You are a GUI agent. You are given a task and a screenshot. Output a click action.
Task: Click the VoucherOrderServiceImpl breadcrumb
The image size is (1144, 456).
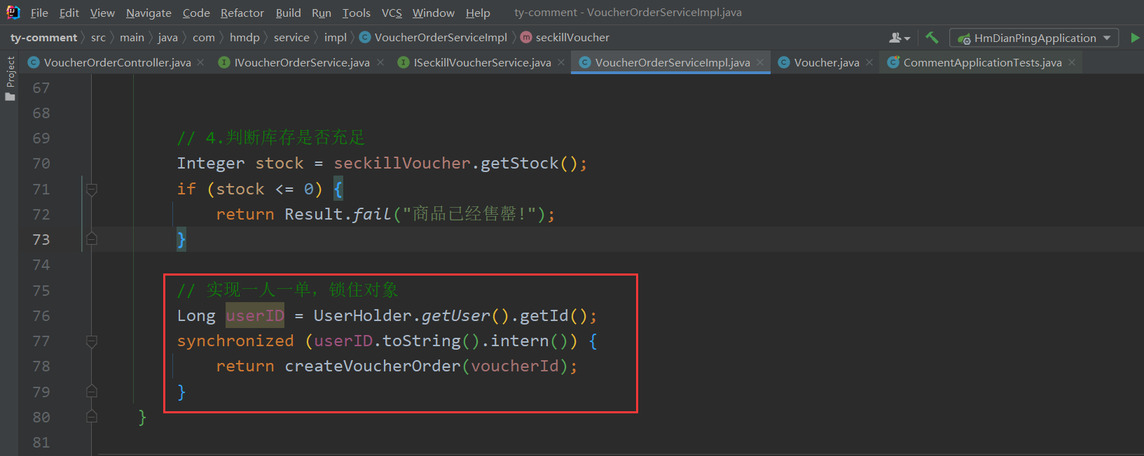[x=440, y=37]
